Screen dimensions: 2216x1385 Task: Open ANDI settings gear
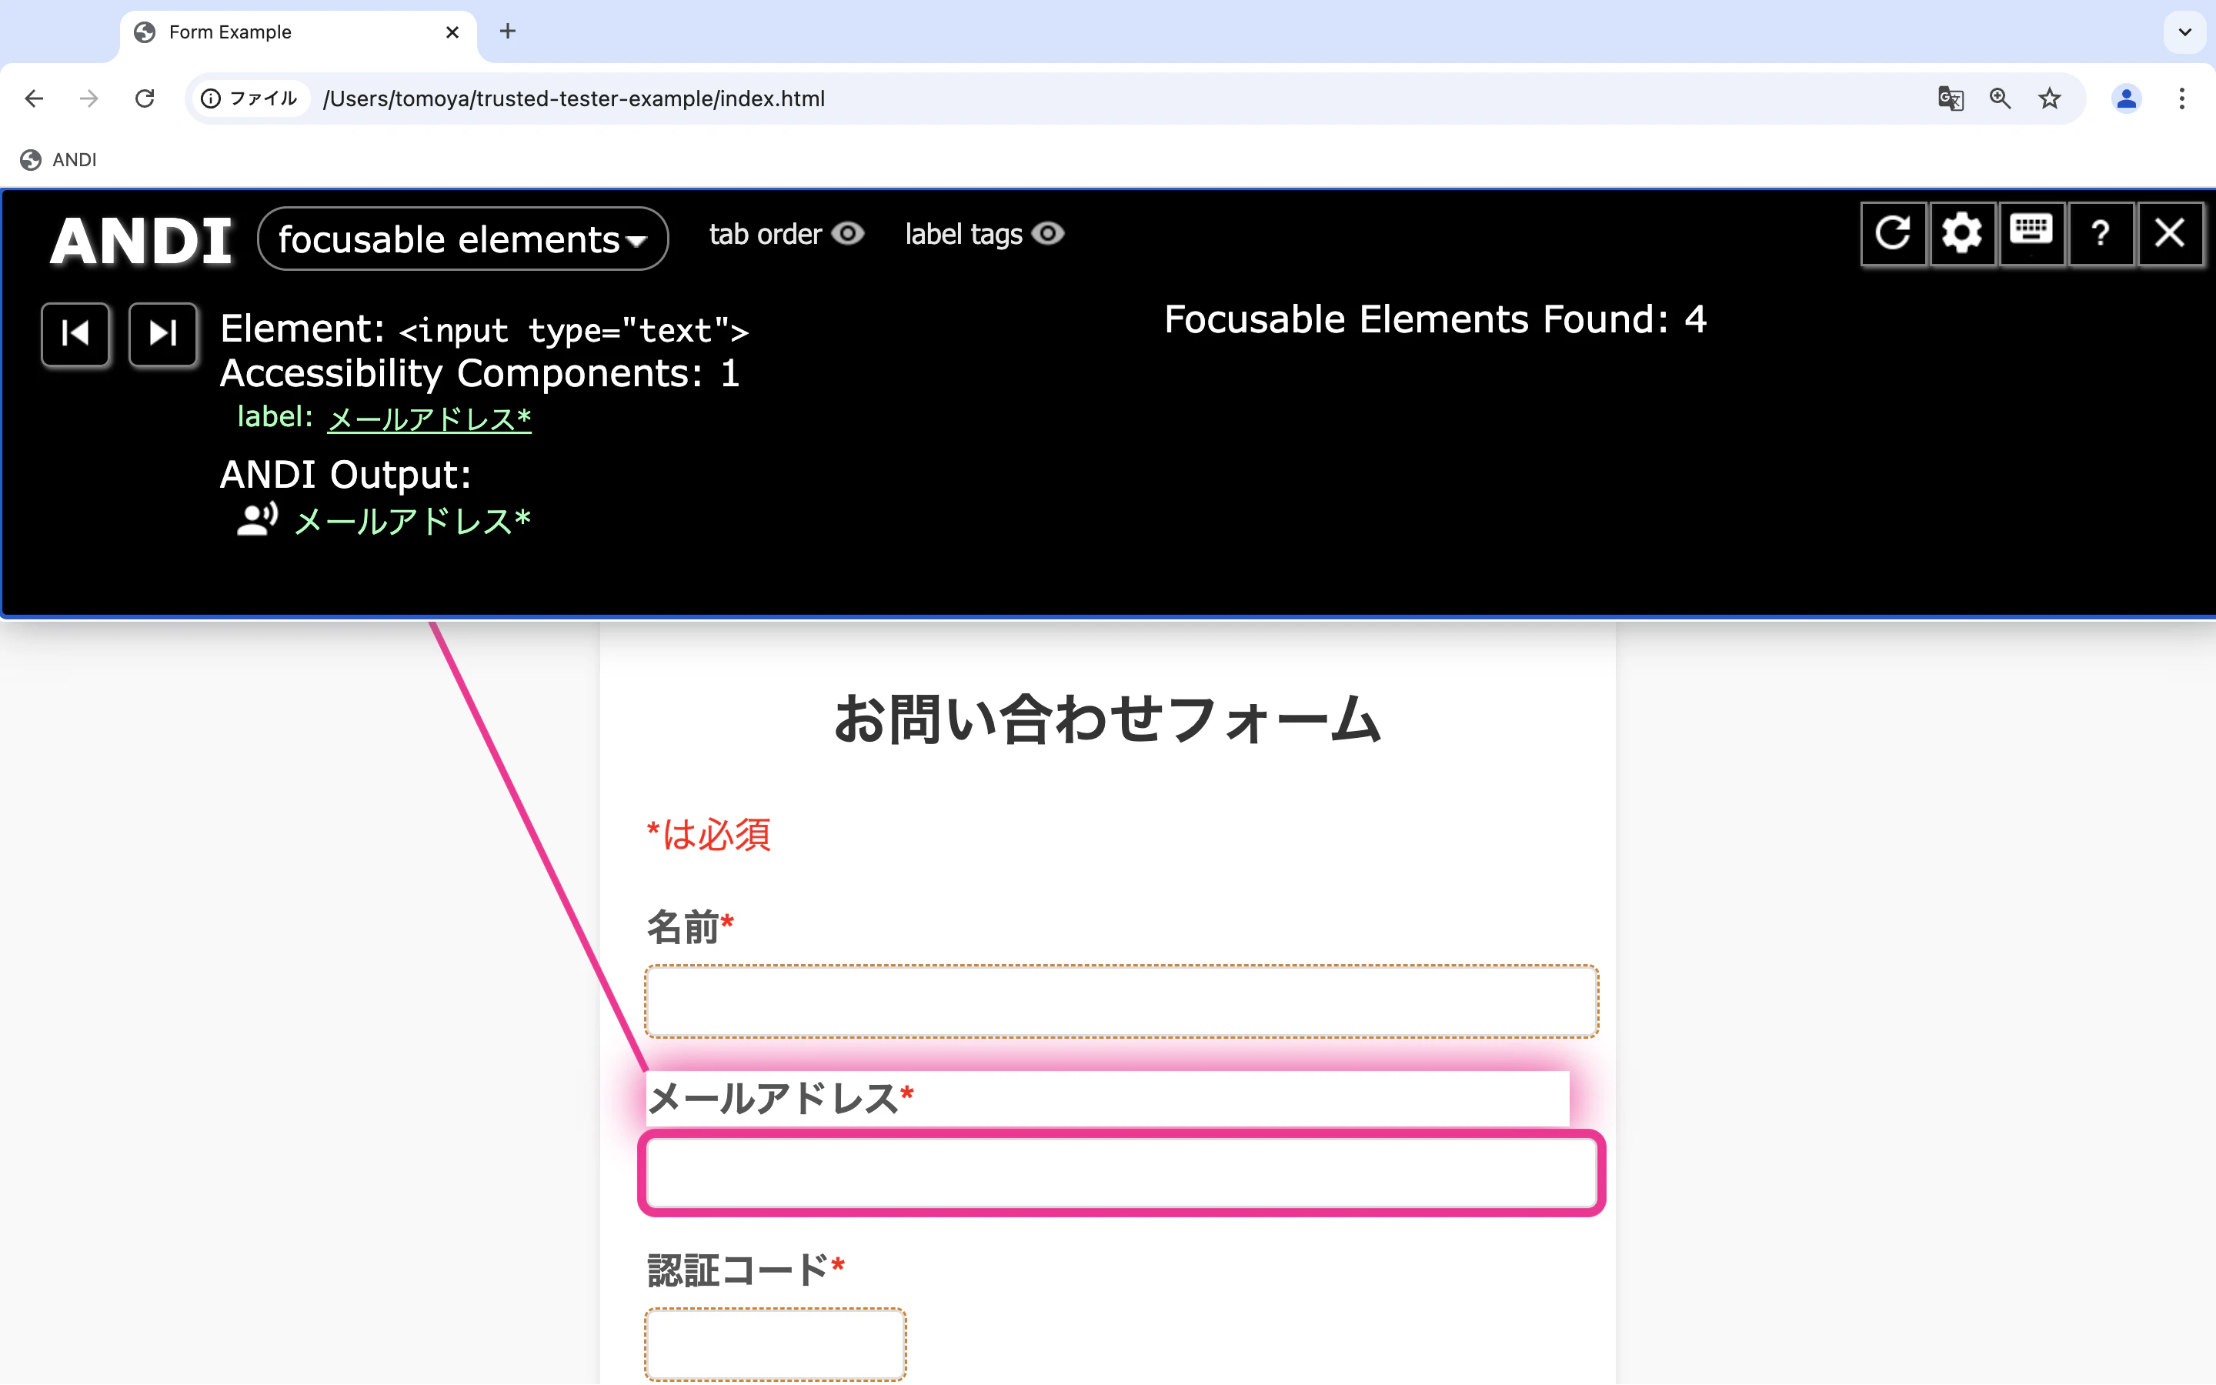tap(1961, 234)
